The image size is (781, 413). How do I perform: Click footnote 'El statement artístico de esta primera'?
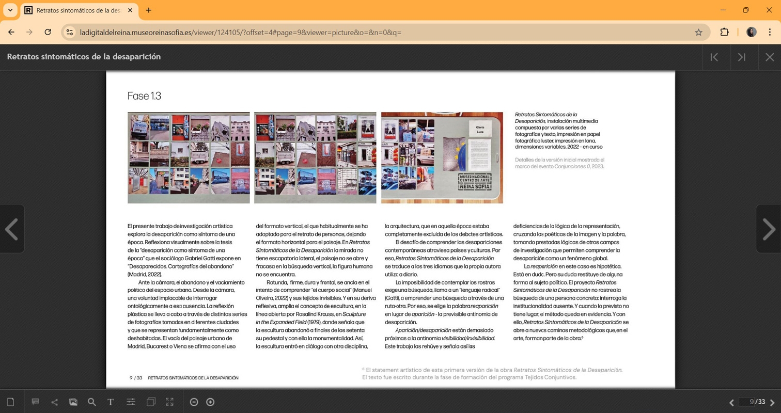click(437, 370)
